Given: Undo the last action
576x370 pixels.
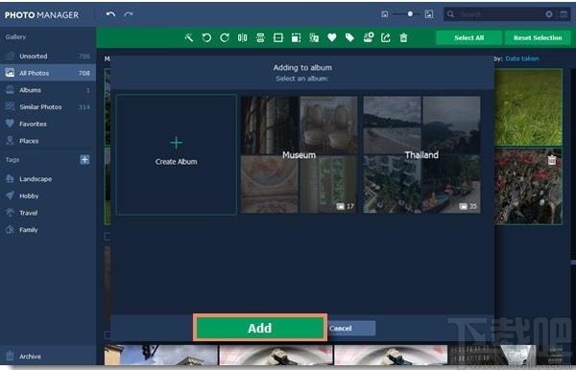Looking at the screenshot, I should [110, 14].
